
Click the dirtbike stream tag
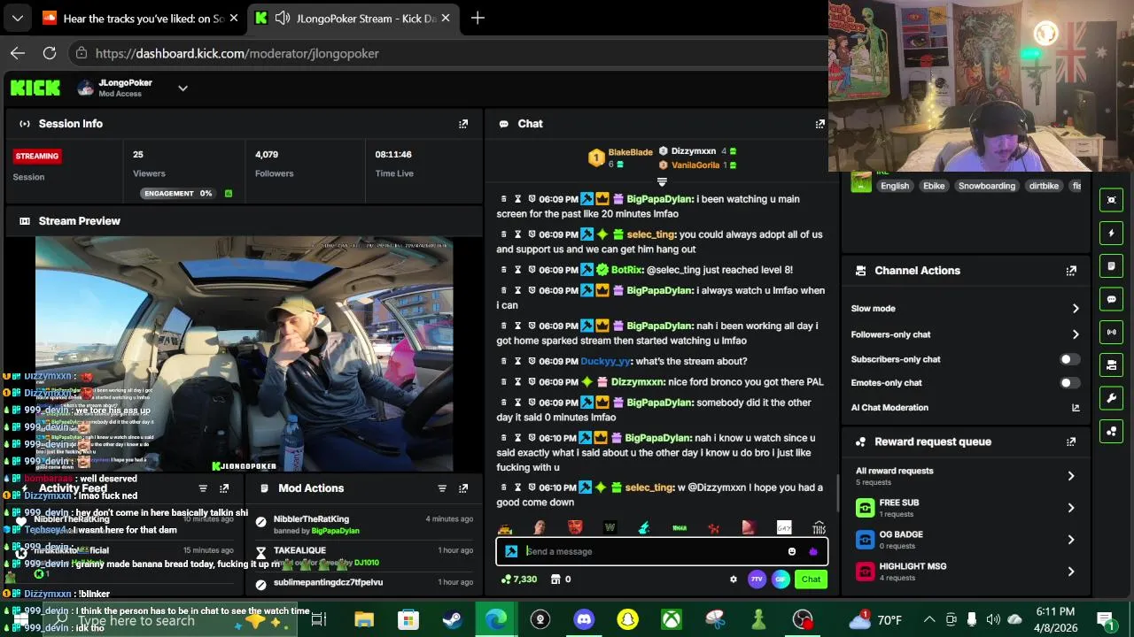click(x=1044, y=186)
